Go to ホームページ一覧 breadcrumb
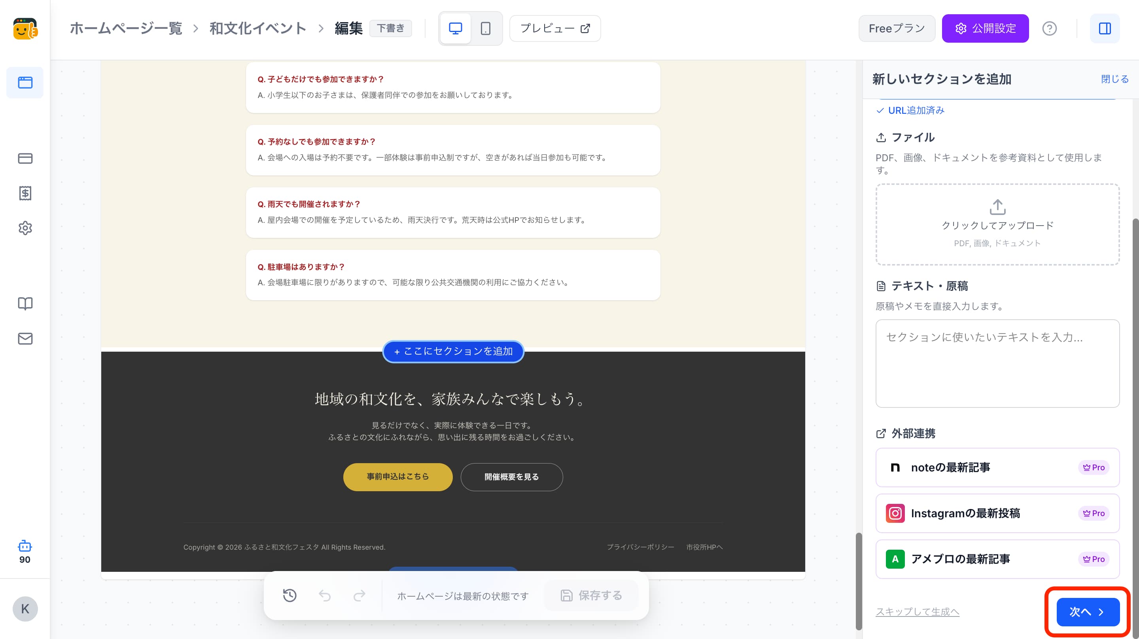The width and height of the screenshot is (1139, 639). pyautogui.click(x=126, y=29)
